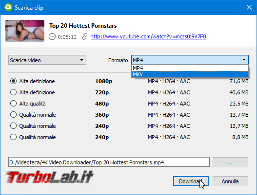Select the 720p Alta definizione radio button
Image resolution: width=257 pixels, height=195 pixels.
(13, 92)
